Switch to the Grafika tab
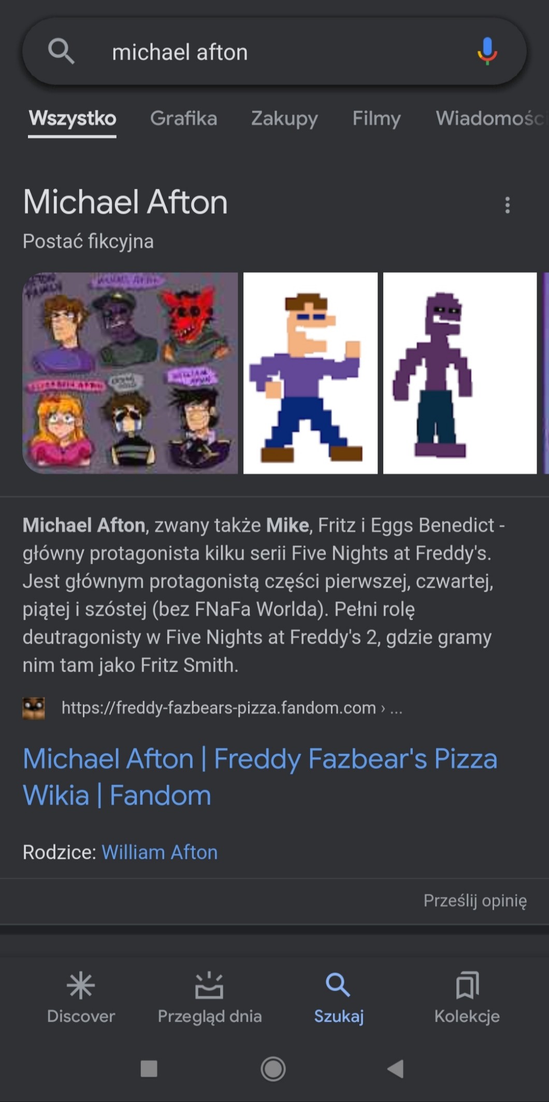This screenshot has width=549, height=1102. tap(183, 118)
